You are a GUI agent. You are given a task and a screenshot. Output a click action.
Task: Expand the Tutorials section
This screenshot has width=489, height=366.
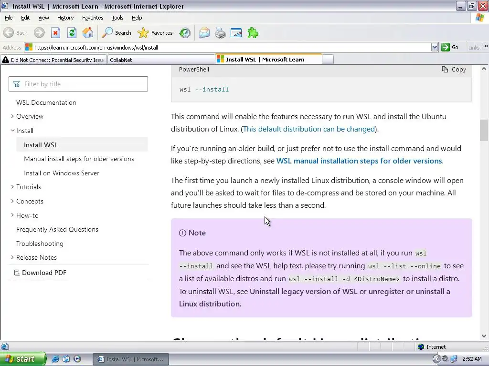(12, 187)
